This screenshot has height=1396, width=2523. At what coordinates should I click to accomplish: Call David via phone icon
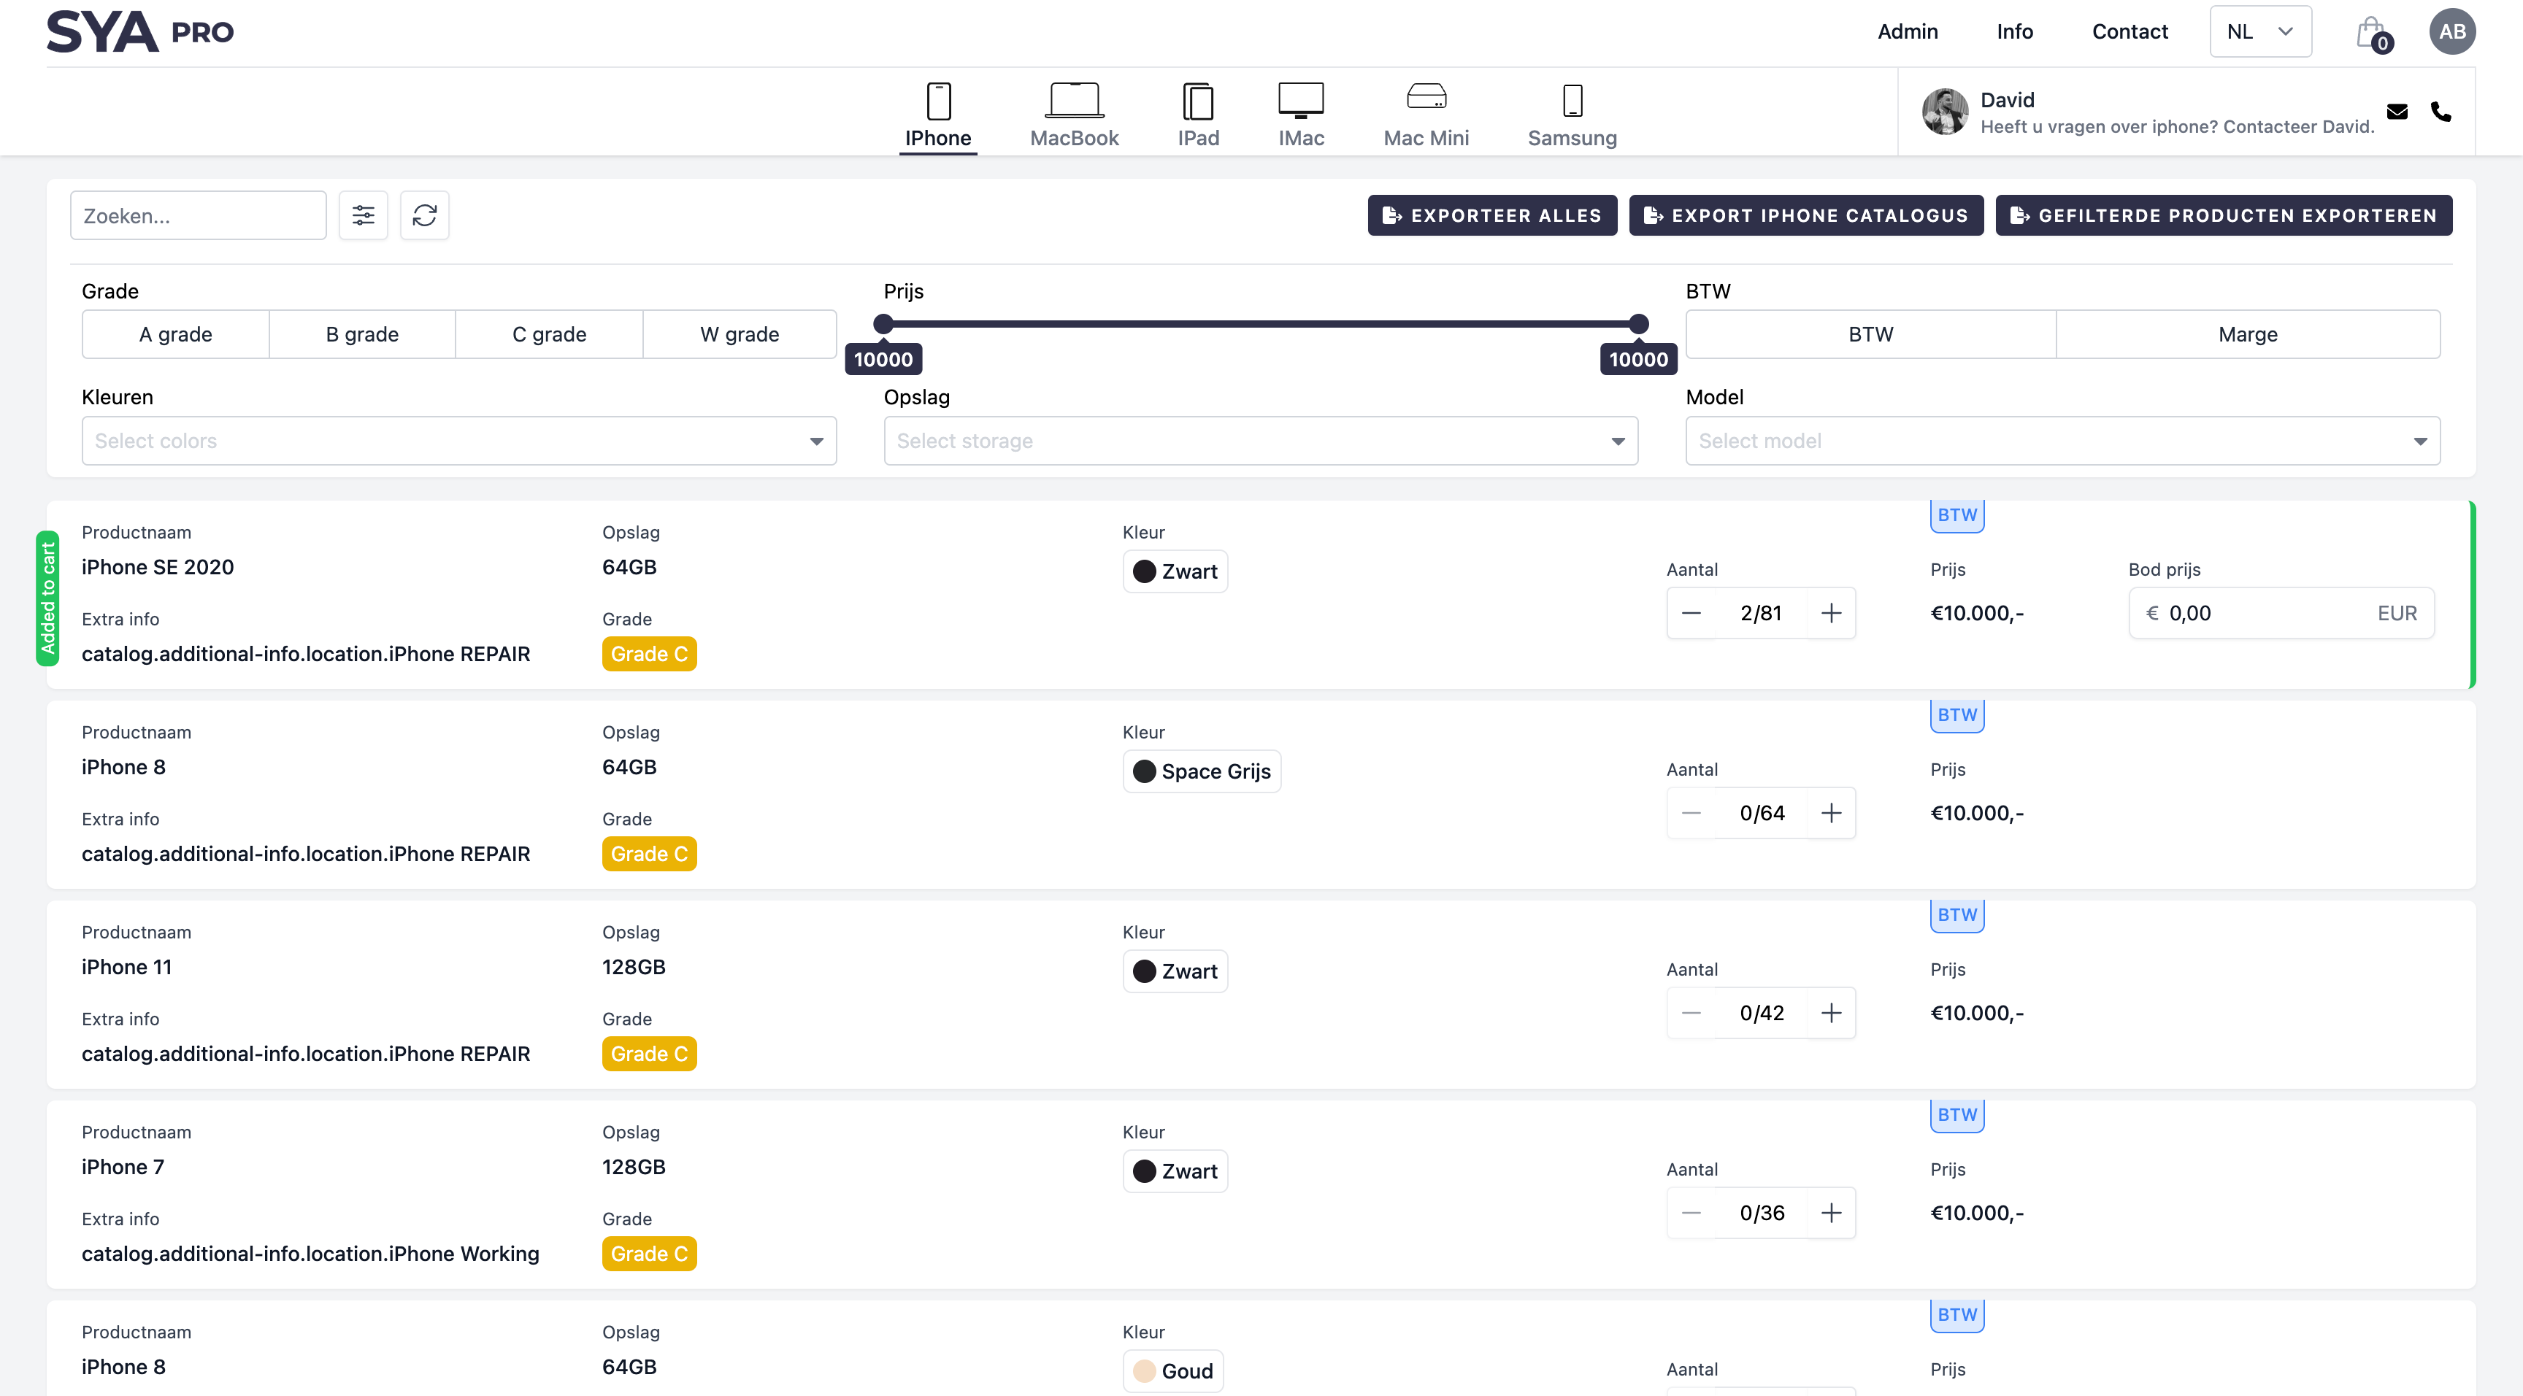[x=2441, y=112]
